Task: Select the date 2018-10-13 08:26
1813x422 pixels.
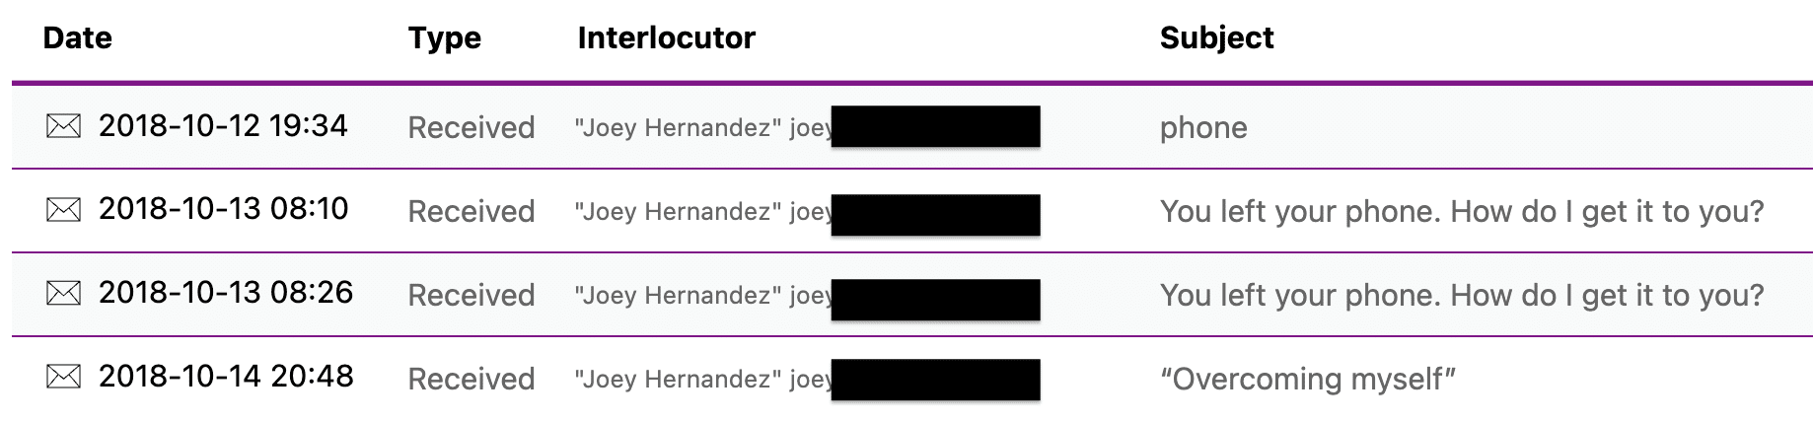Action: [x=226, y=293]
